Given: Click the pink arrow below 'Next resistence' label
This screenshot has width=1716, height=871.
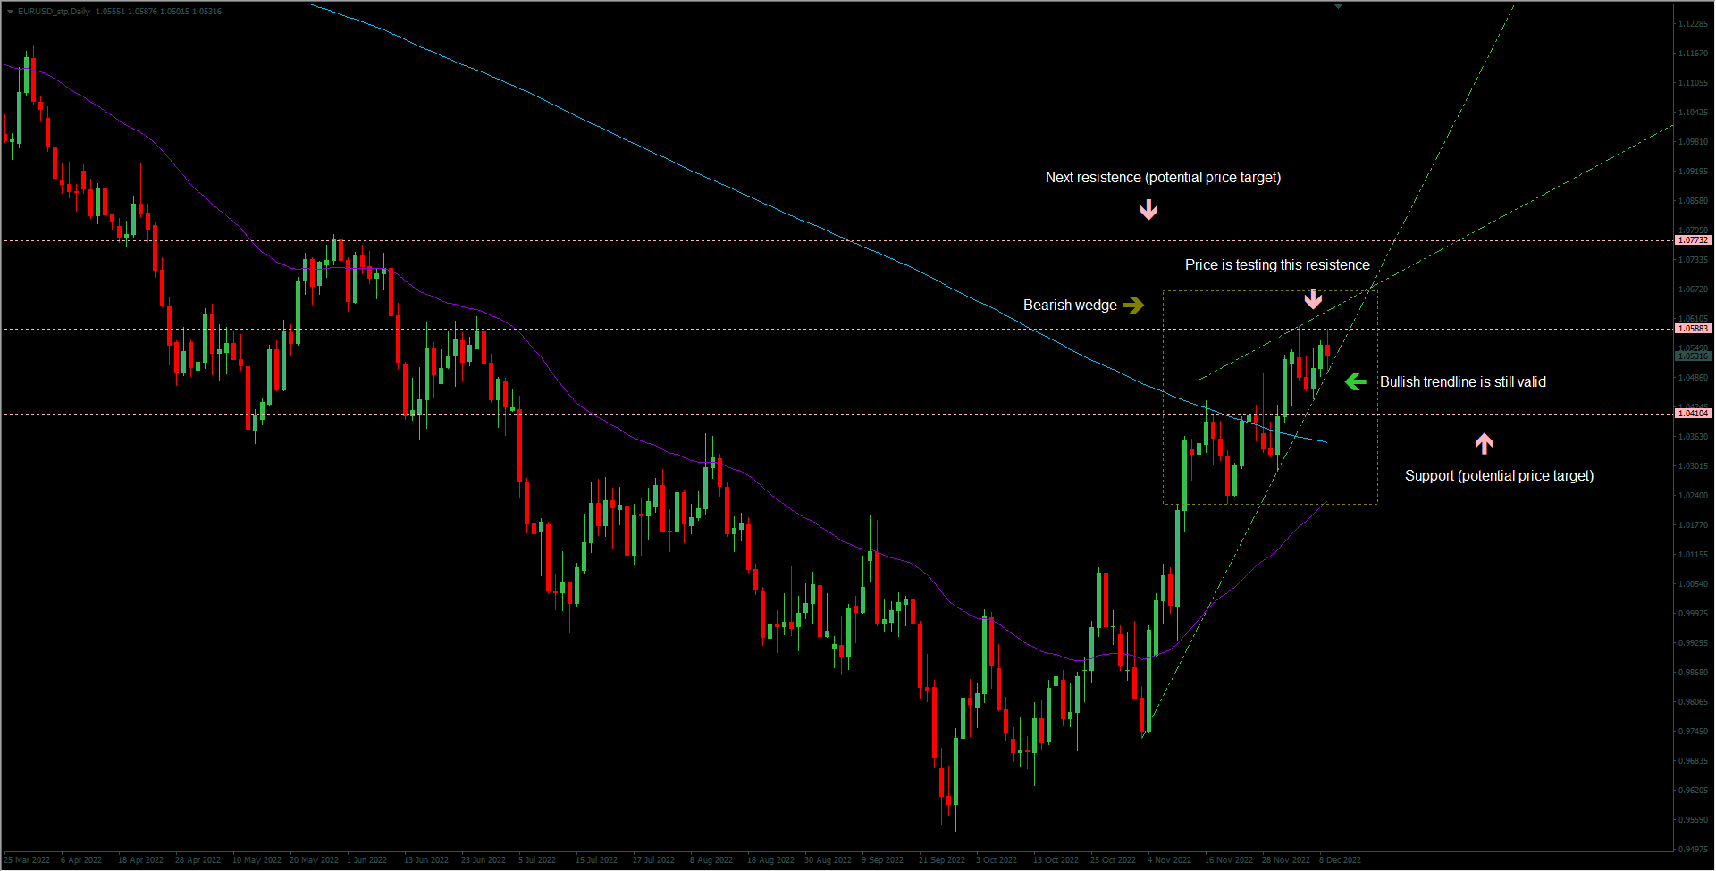Looking at the screenshot, I should 1148,210.
